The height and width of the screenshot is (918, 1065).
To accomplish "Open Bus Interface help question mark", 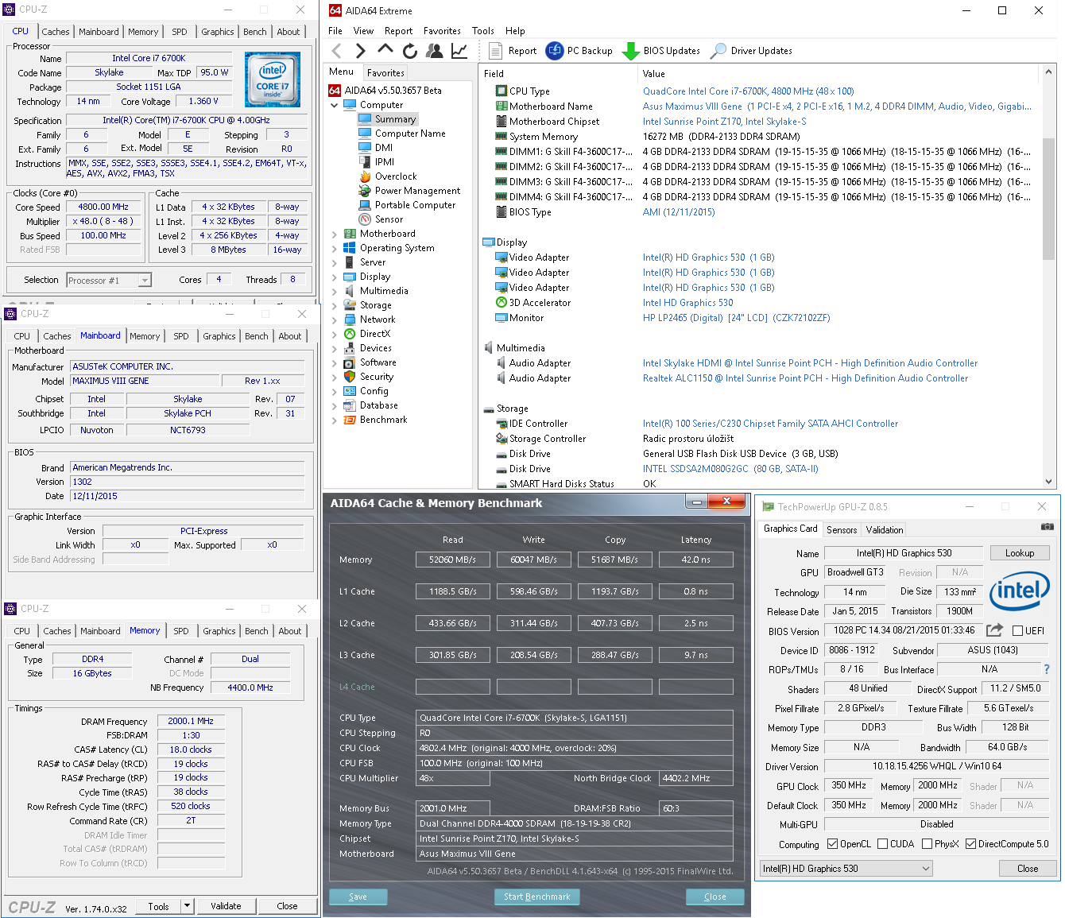I will [x=1047, y=669].
